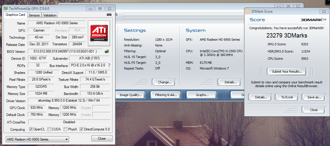The width and height of the screenshot is (330, 146).
Task: Click the GPU-Z title bar app icon
Action: [6, 9]
